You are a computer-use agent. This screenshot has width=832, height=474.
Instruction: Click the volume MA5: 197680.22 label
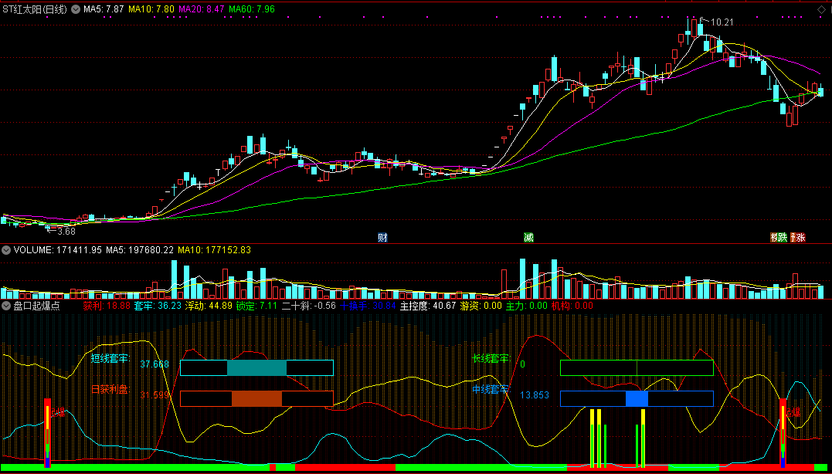coord(140,249)
